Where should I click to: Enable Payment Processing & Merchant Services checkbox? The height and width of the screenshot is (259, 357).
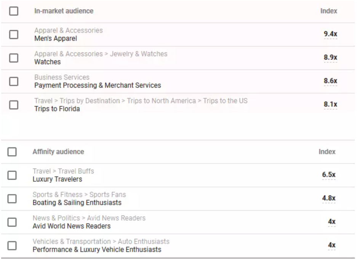(14, 81)
